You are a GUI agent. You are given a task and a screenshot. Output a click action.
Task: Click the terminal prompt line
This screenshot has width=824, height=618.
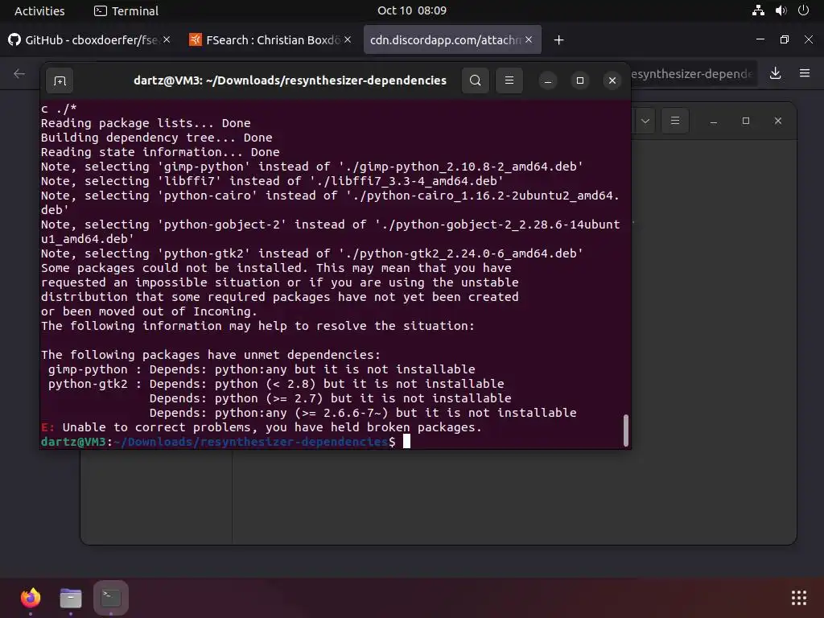click(225, 442)
